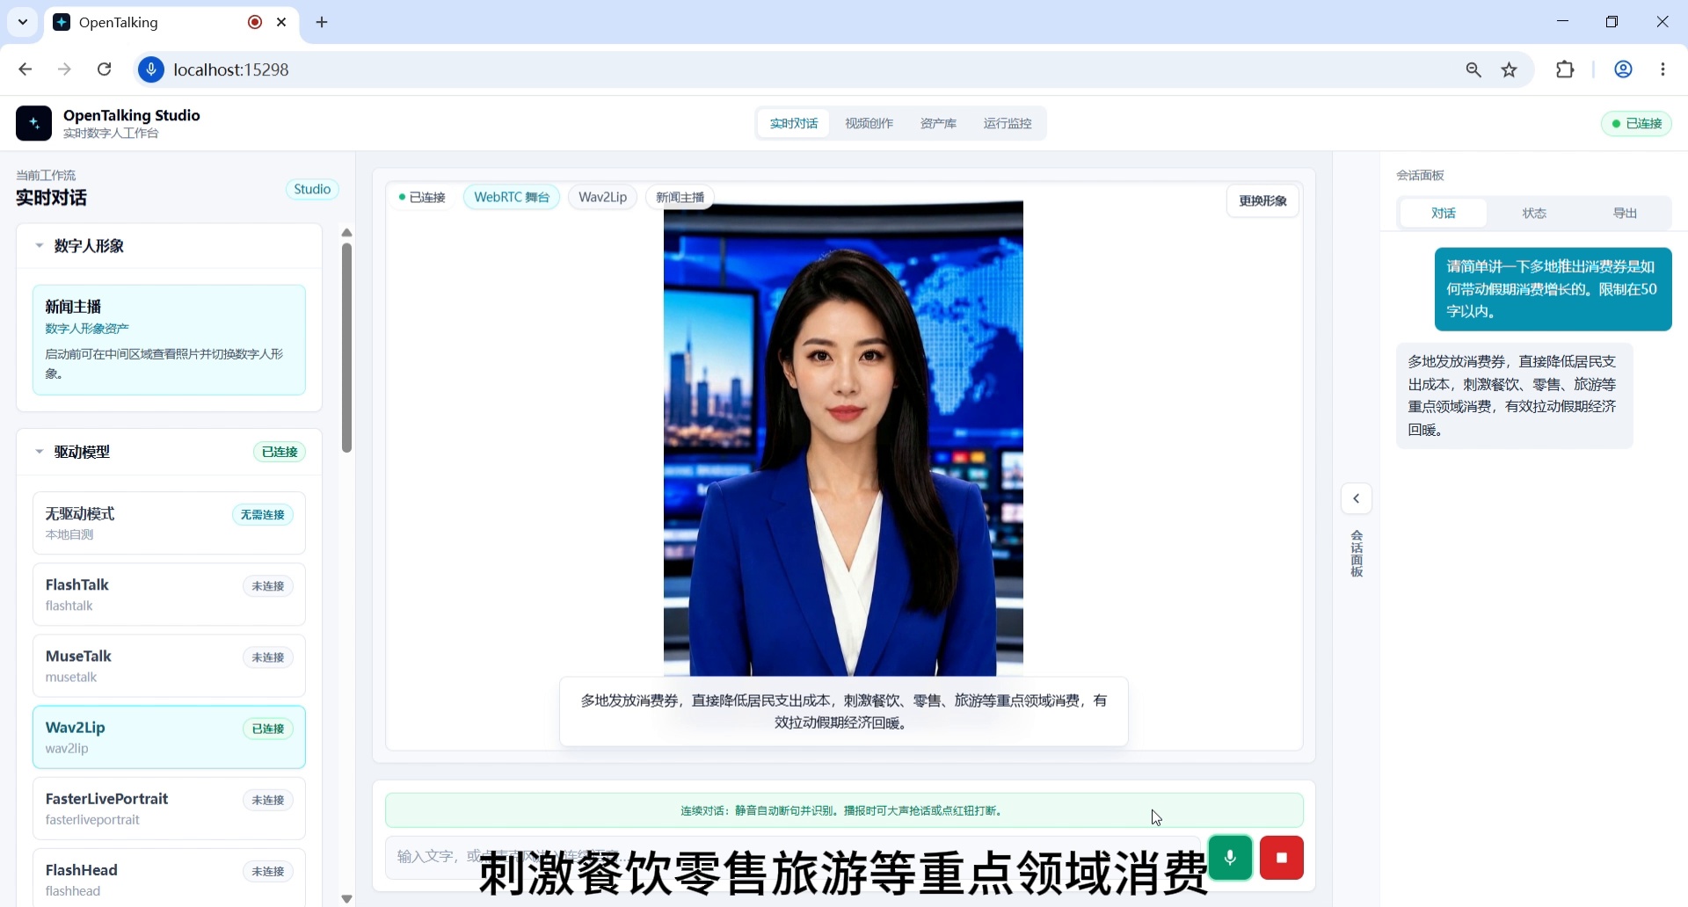This screenshot has height=907, width=1688.
Task: Open the browser zoom magnifier icon
Action: pyautogui.click(x=1473, y=69)
